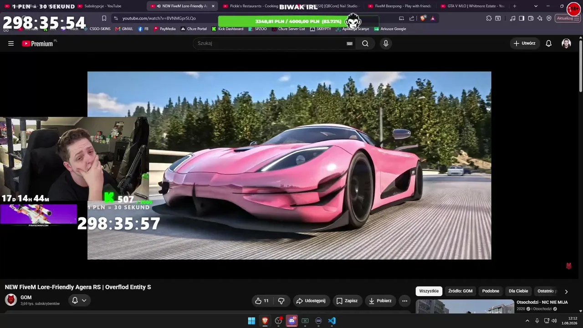583x328 pixels.
Task: Switch to Subskrypcje - YouTube browser tab
Action: tap(103, 6)
